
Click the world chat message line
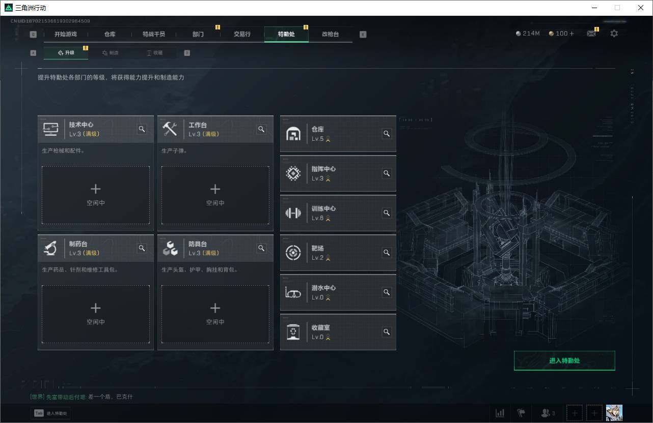pos(81,397)
